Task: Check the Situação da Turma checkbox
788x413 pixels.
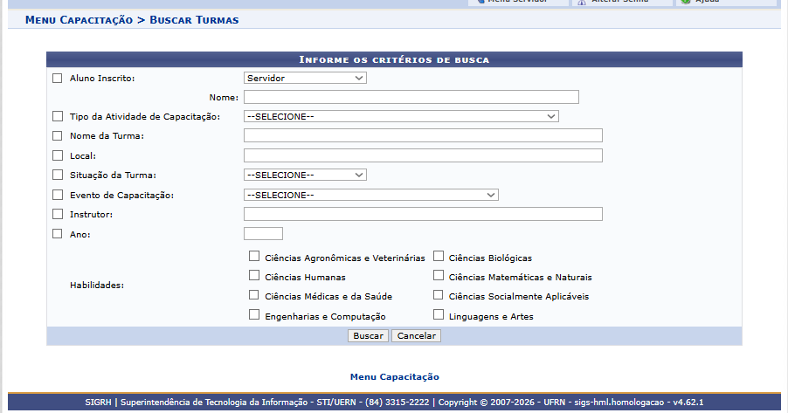Action: pyautogui.click(x=58, y=175)
